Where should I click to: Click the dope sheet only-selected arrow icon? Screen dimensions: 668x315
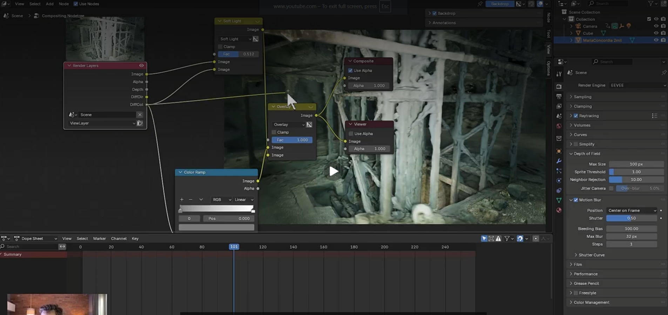(x=484, y=239)
